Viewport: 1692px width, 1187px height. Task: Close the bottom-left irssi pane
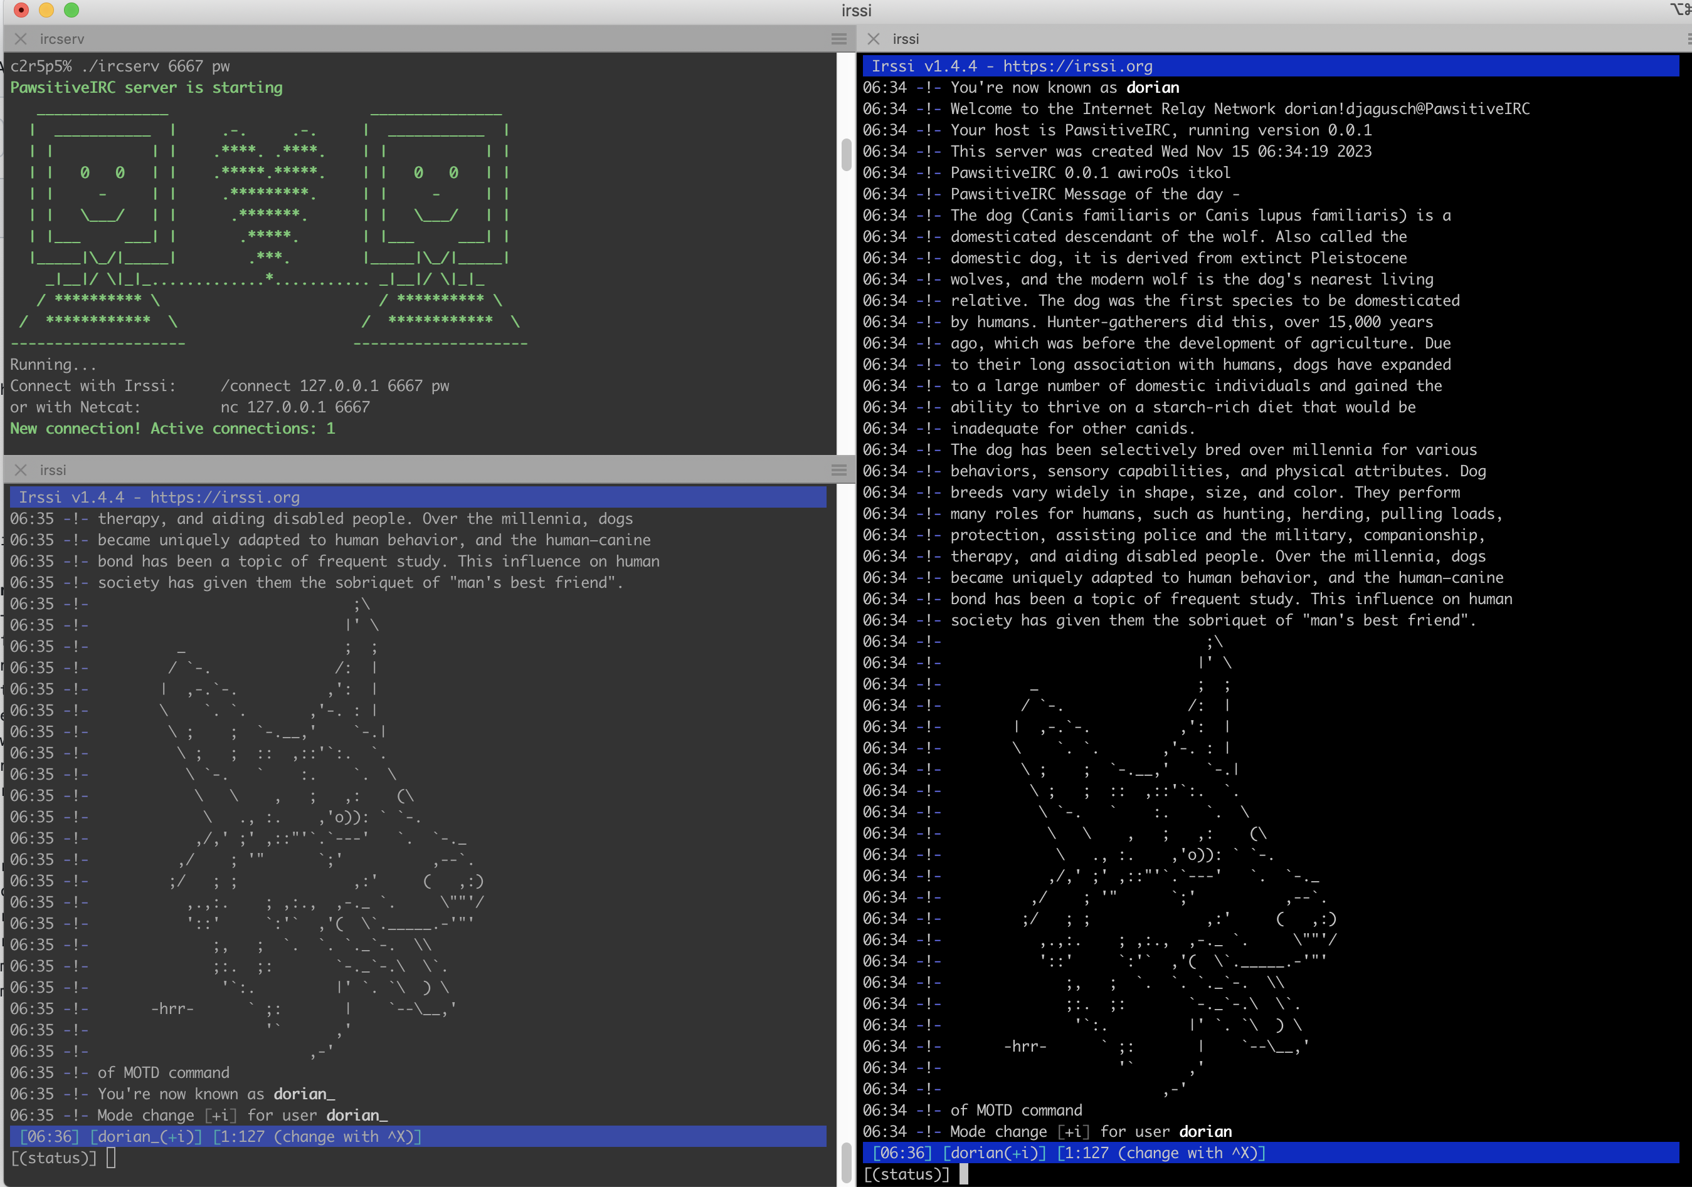point(21,470)
